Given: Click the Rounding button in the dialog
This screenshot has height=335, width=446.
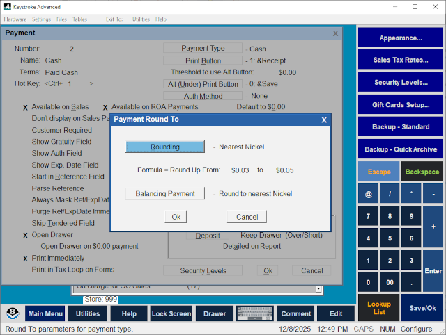Looking at the screenshot, I should pos(164,147).
